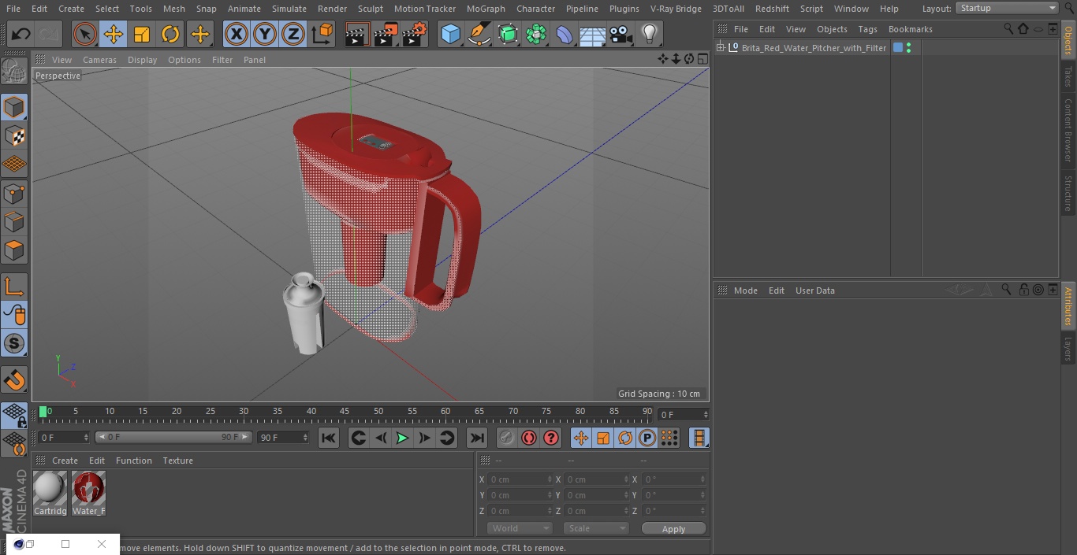Open the Character menu
1077x555 pixels.
click(535, 9)
